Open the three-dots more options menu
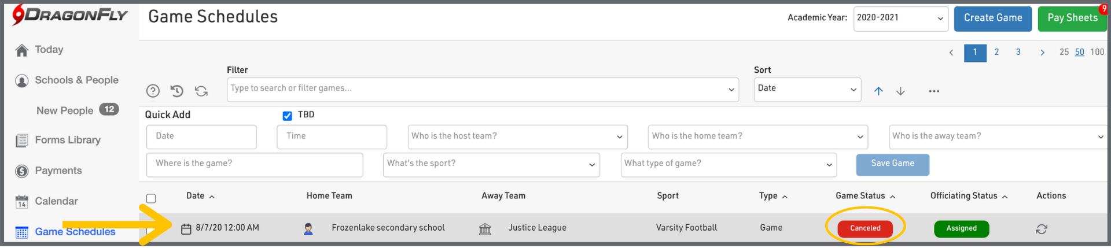The width and height of the screenshot is (1111, 248). point(934,91)
